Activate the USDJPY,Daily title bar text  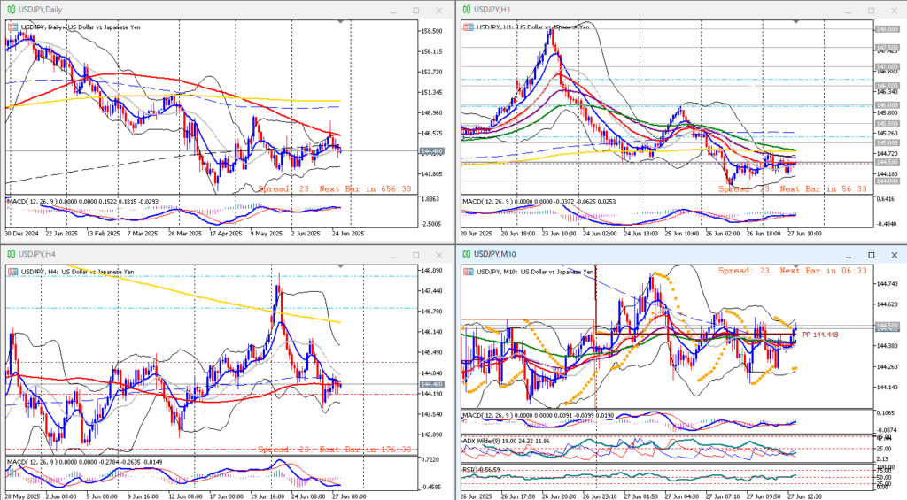coord(40,10)
